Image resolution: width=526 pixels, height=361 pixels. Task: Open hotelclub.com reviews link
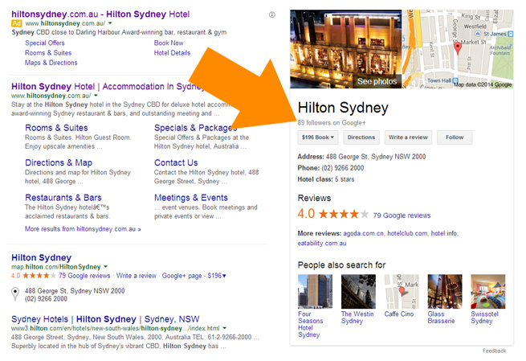coord(407,233)
